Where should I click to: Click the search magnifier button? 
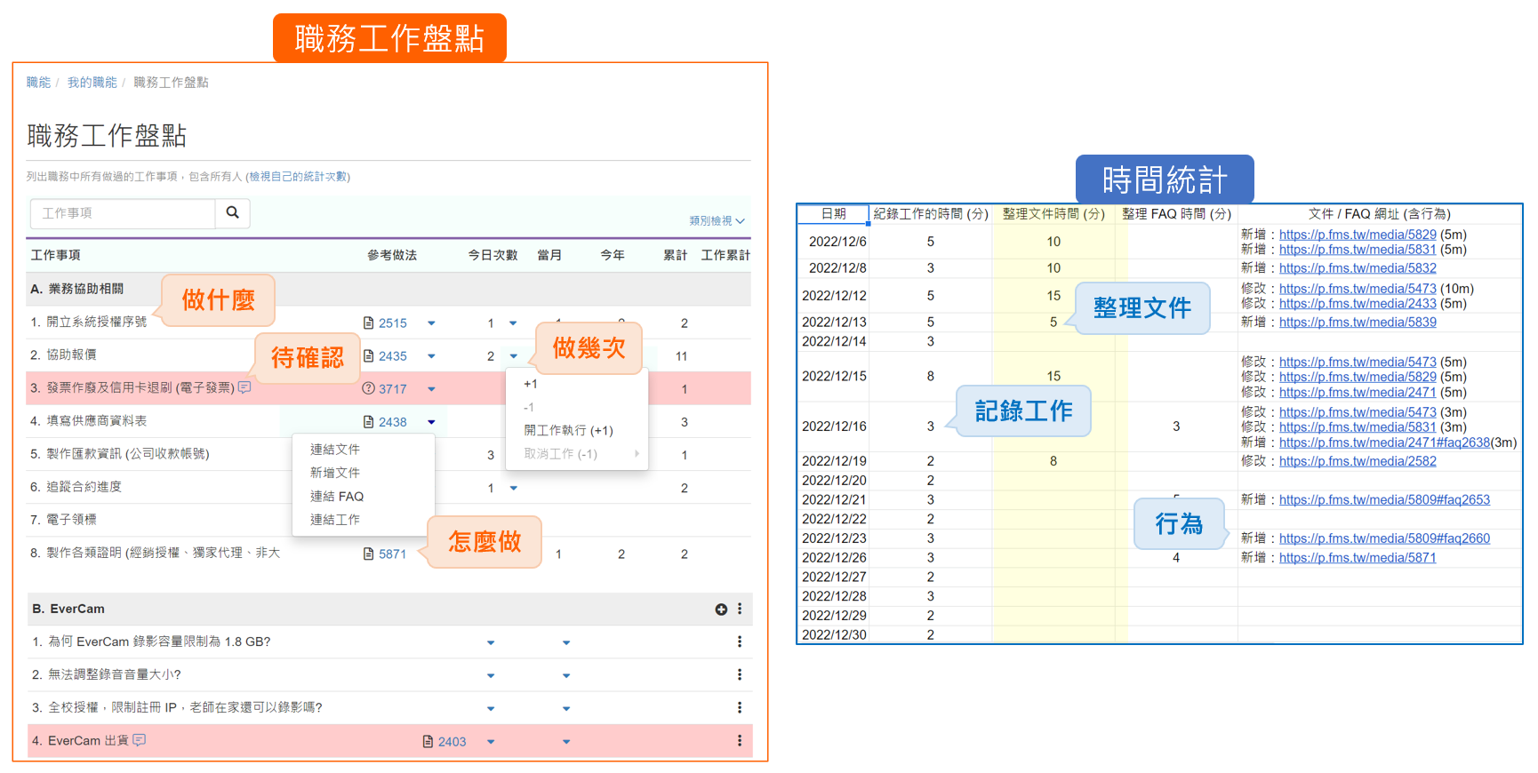[232, 213]
